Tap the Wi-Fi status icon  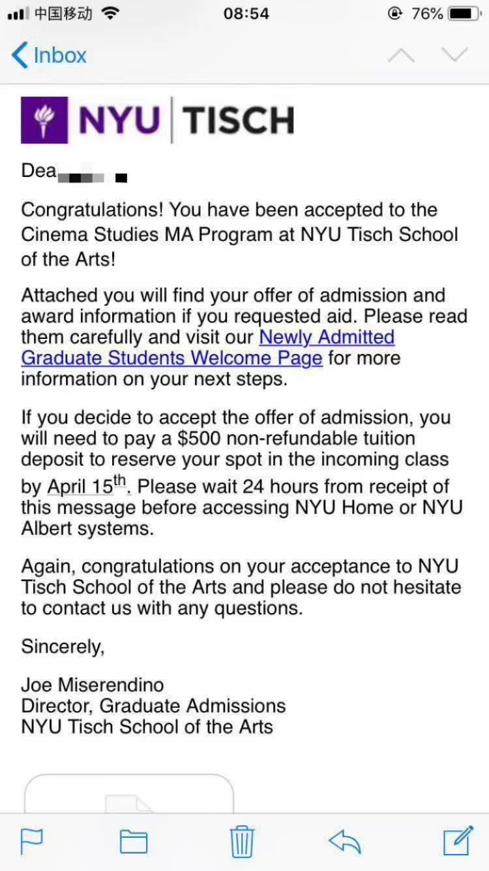tap(111, 14)
